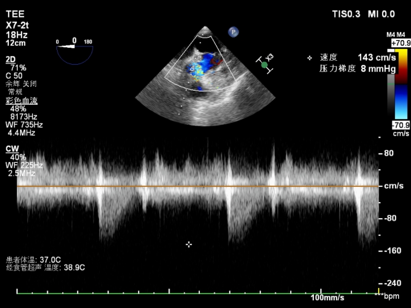Click the velocity measurement caliper crosshair
The height and width of the screenshot is (308, 411).
[189, 244]
